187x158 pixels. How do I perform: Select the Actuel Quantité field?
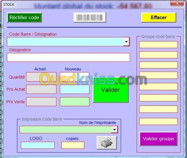point(41,77)
